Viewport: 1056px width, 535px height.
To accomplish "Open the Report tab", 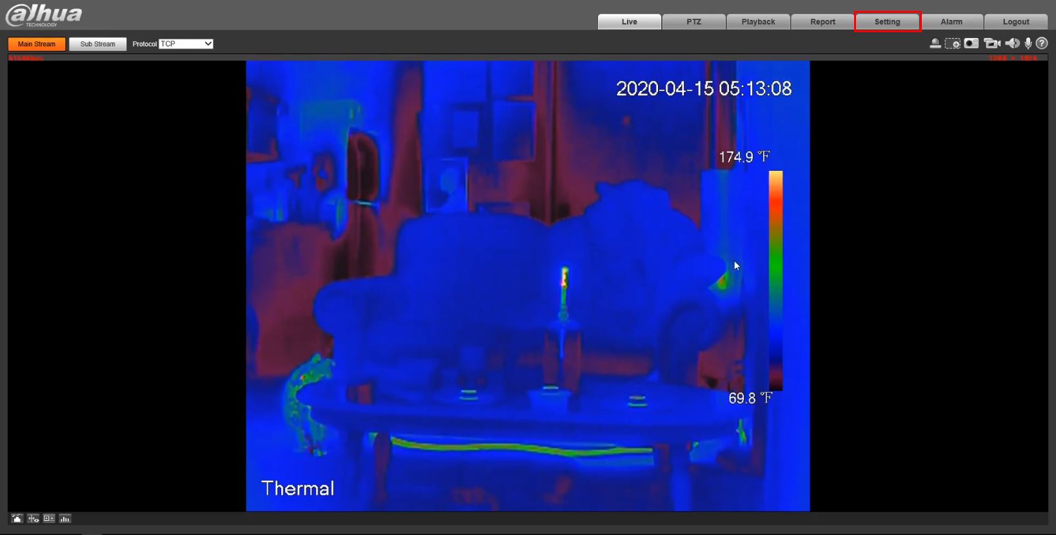I will [823, 22].
